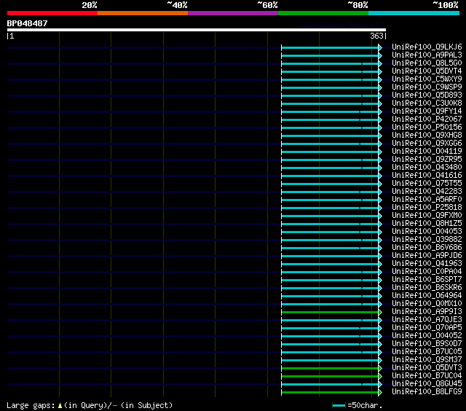This screenshot has height=411, width=466.
Task: Select the cyan ~100% identity color segment
Action: coord(414,13)
